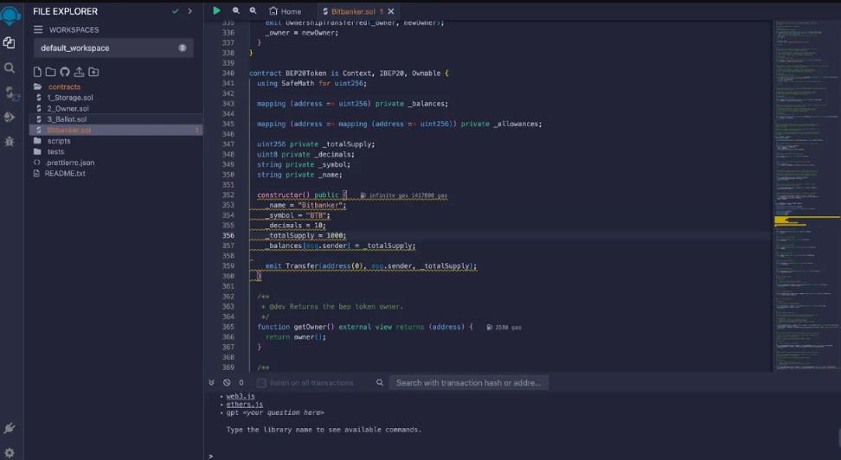Image resolution: width=841 pixels, height=460 pixels.
Task: Click the green Run script play icon
Action: 216,10
